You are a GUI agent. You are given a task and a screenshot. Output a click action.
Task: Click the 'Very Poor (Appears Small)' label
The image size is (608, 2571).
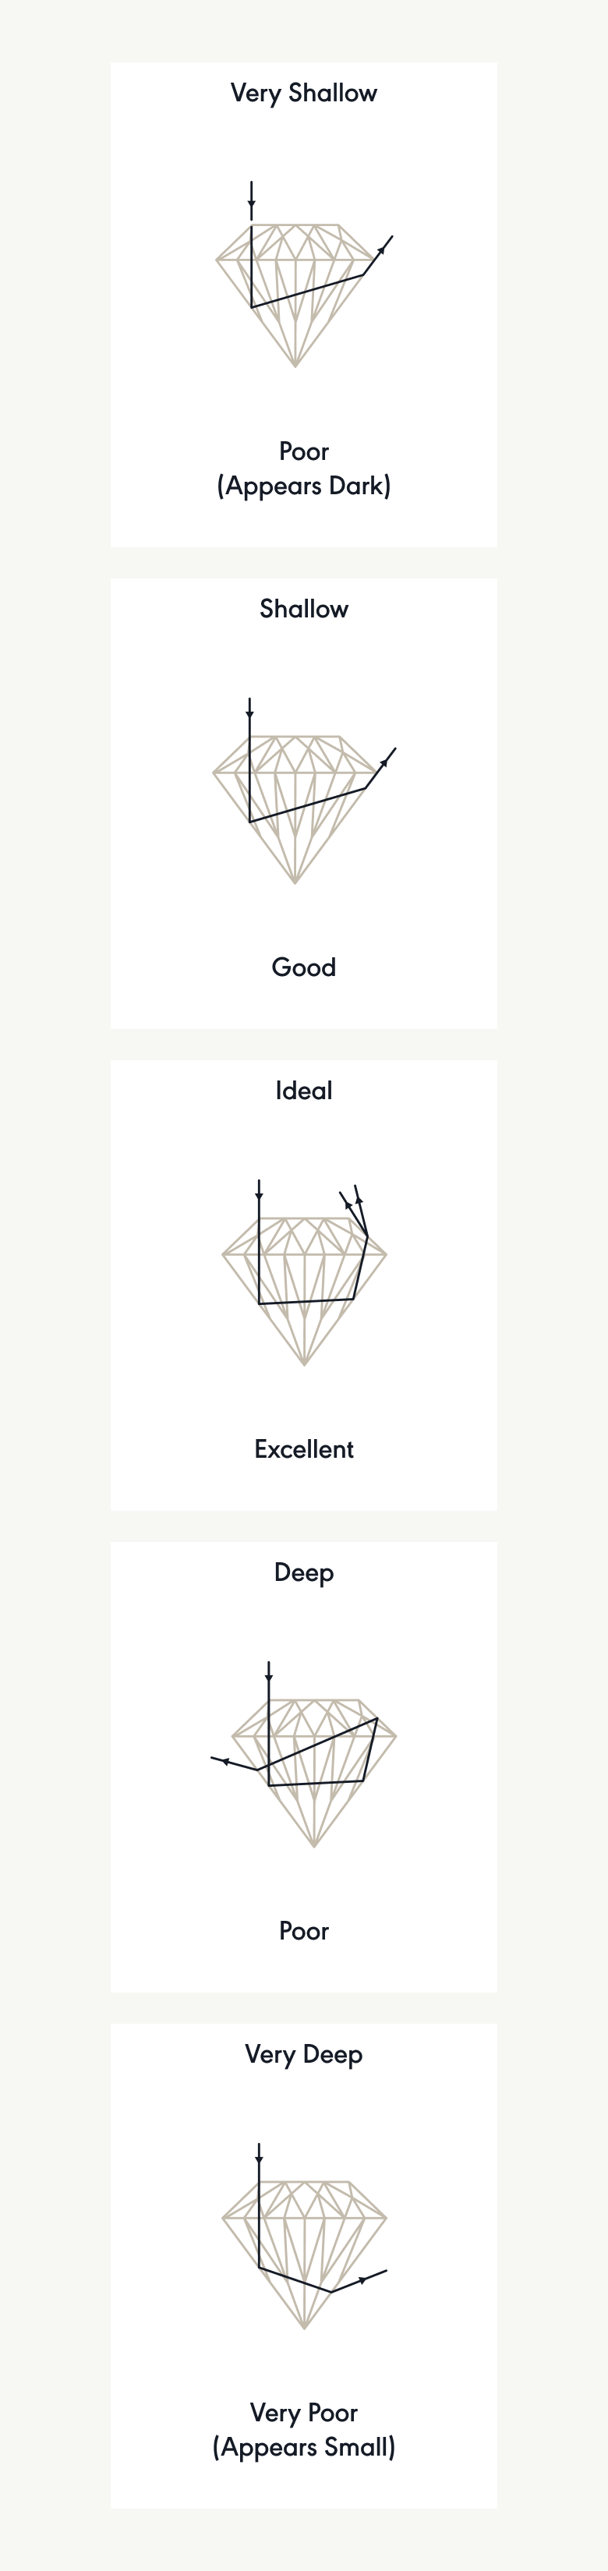pos(303,2430)
